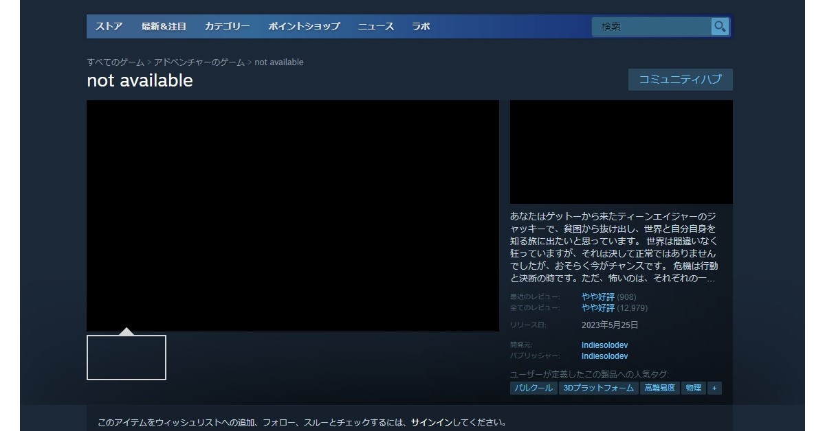Select the パルクール tag
This screenshot has height=431, width=825.
(533, 388)
